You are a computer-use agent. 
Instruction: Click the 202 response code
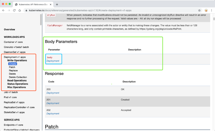tap(48, 110)
